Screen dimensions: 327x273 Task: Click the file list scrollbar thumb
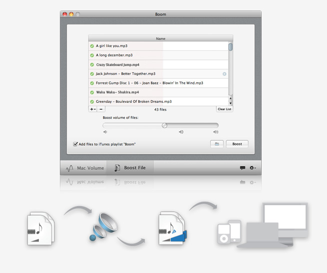(x=231, y=47)
